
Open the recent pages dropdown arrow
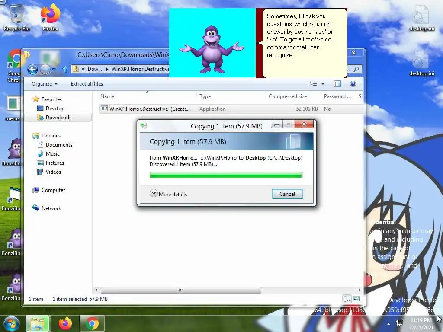click(x=54, y=69)
